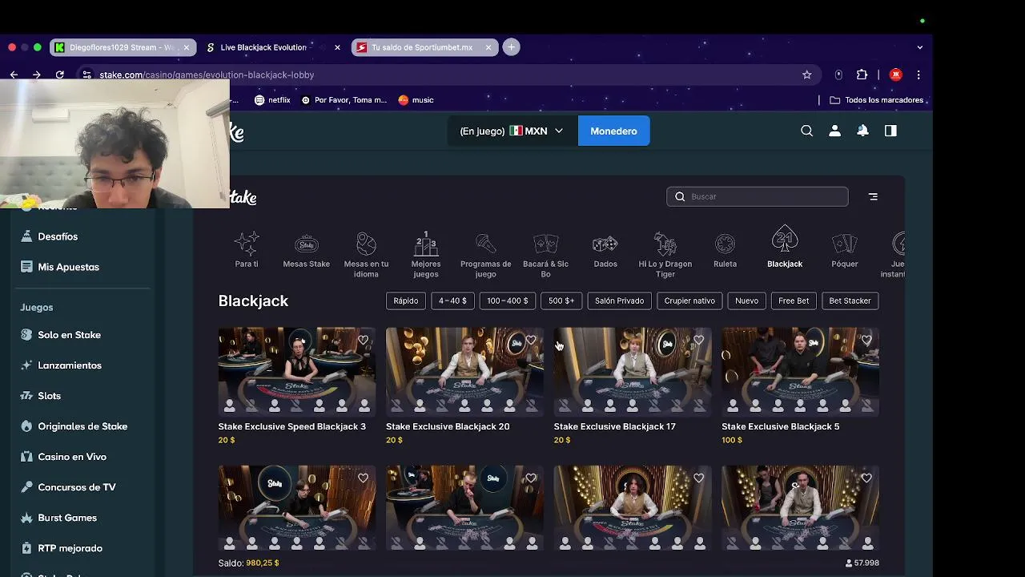Open the Dados category
The height and width of the screenshot is (577, 1025).
(605, 250)
